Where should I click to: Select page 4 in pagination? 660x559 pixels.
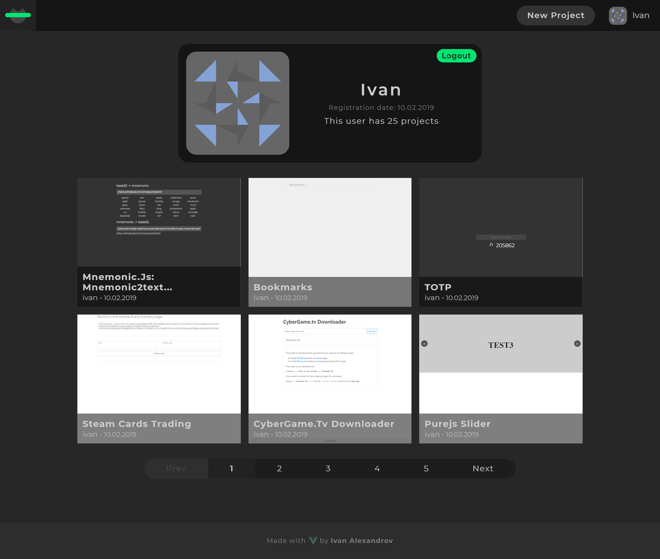(377, 469)
